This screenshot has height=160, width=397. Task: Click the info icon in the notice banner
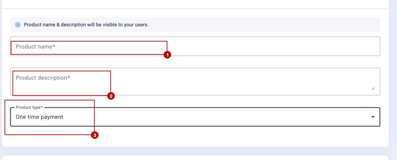[x=17, y=25]
